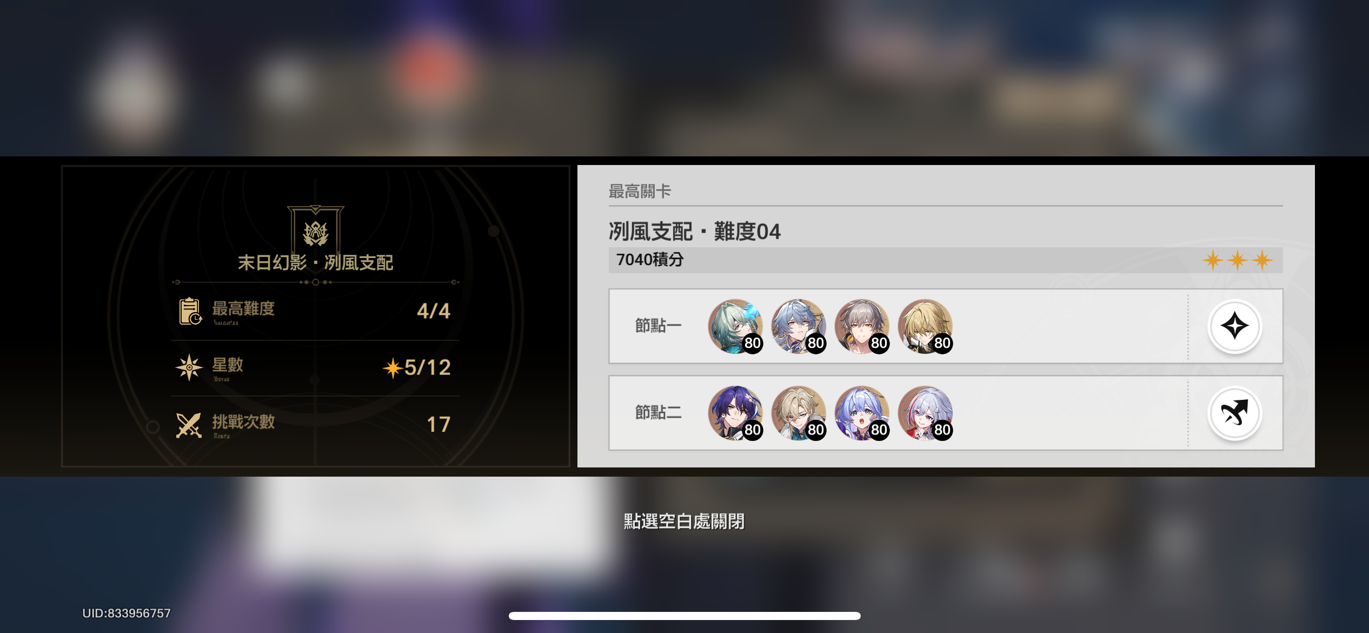The image size is (1369, 633).
Task: Select the gray-haired character in 節點一
Action: pos(862,326)
